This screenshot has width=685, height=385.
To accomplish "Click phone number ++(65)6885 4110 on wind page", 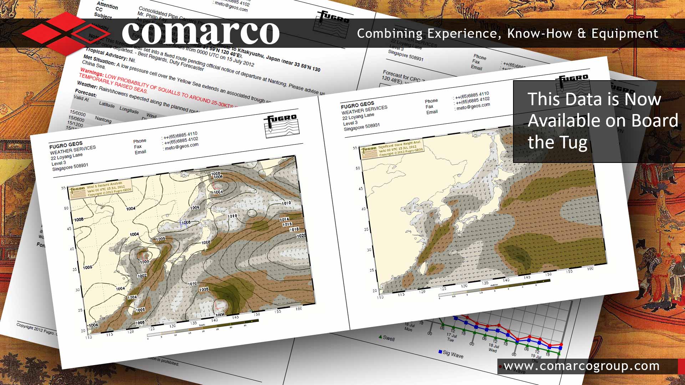I will [181, 135].
